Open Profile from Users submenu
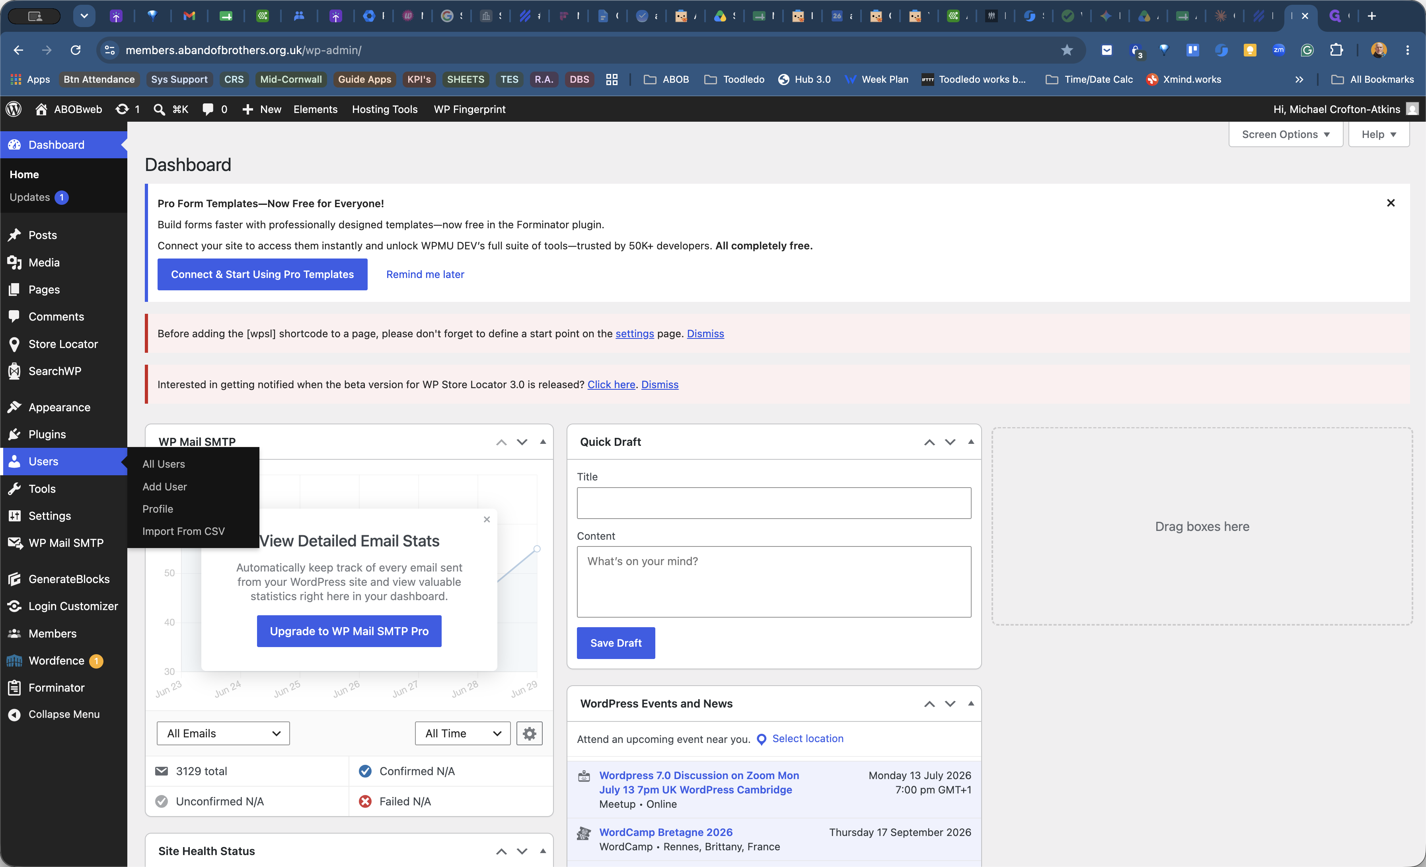 point(158,509)
